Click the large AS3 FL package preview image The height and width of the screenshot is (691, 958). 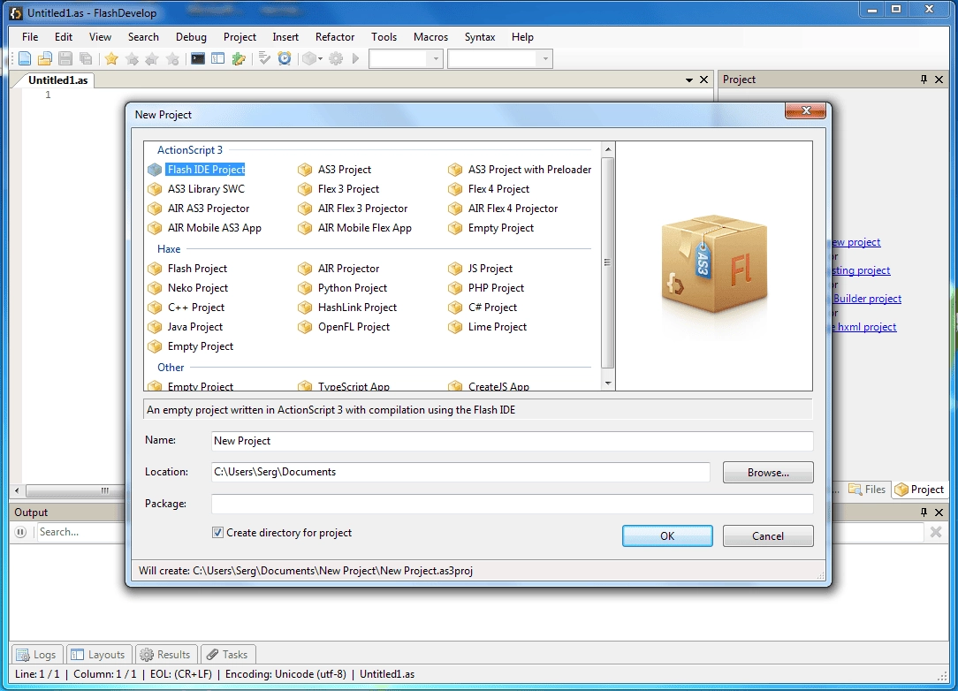714,264
